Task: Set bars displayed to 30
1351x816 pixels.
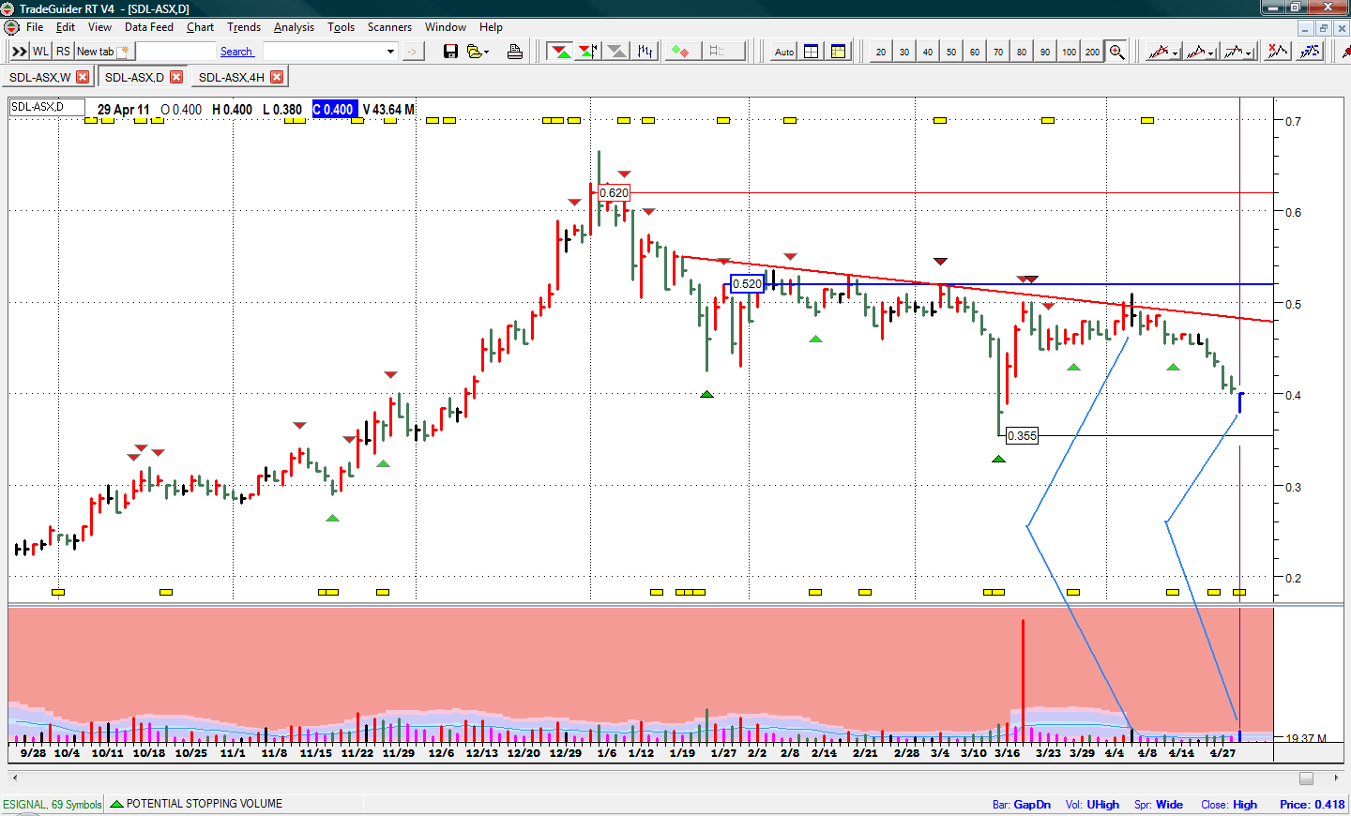Action: tap(903, 52)
